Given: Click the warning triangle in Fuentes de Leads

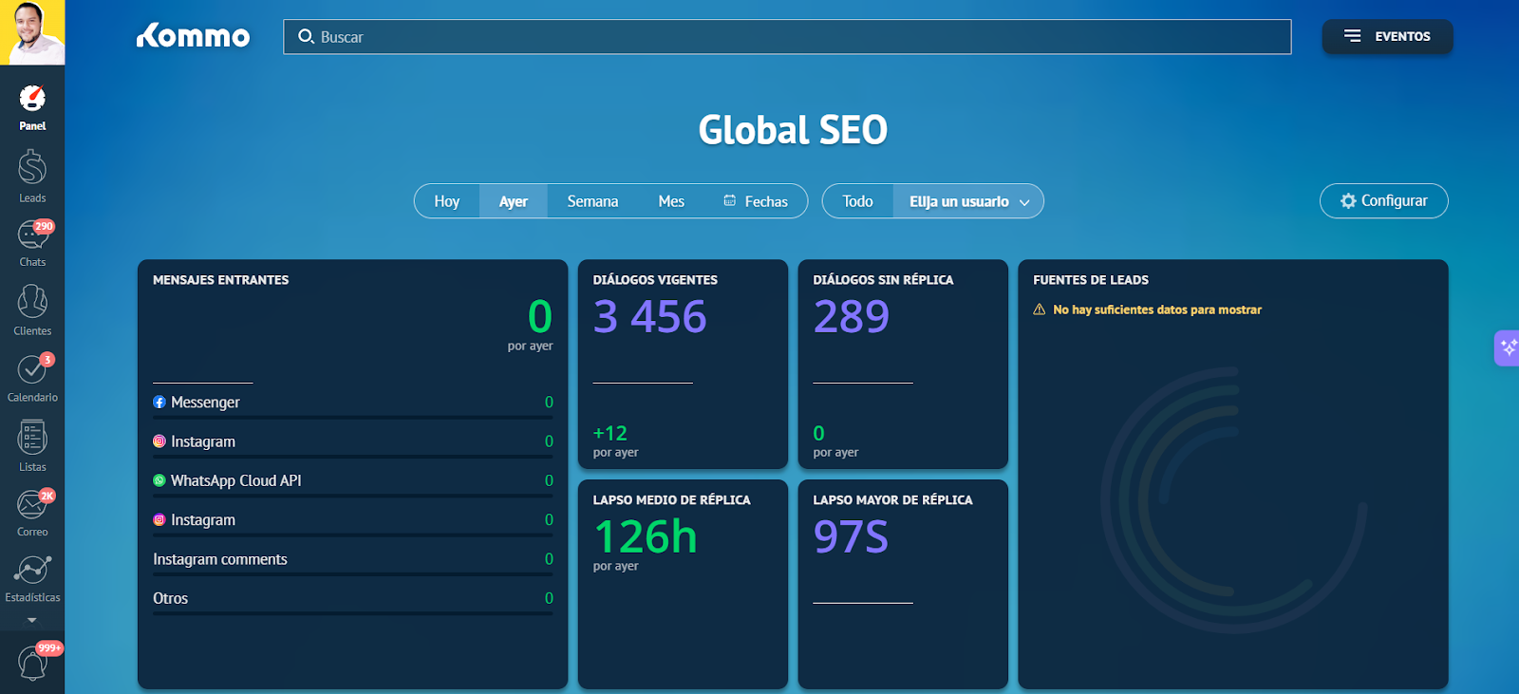Looking at the screenshot, I should coord(1040,309).
